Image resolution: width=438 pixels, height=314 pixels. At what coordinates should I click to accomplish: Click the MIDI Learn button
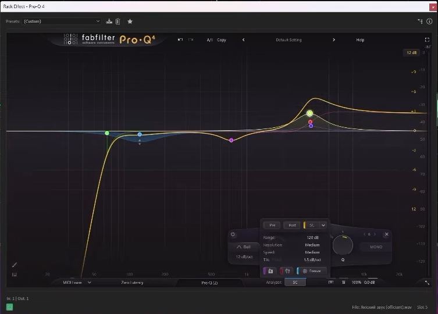tap(72, 283)
